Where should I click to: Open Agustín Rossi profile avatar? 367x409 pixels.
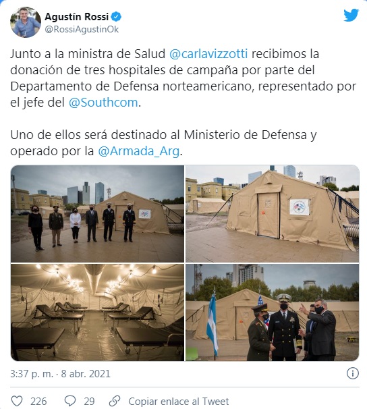[x=26, y=22]
